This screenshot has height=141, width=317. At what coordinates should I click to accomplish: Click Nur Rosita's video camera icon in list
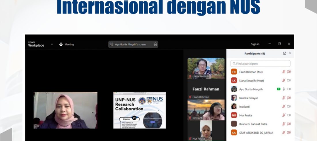[x=289, y=115]
